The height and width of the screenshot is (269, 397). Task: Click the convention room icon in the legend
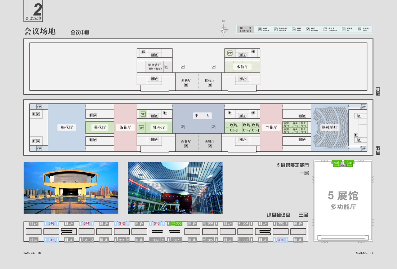325,29
